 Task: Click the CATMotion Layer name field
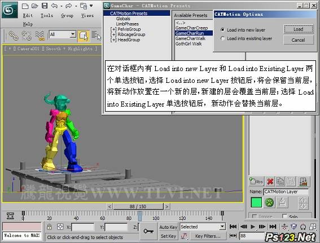tap(286, 192)
